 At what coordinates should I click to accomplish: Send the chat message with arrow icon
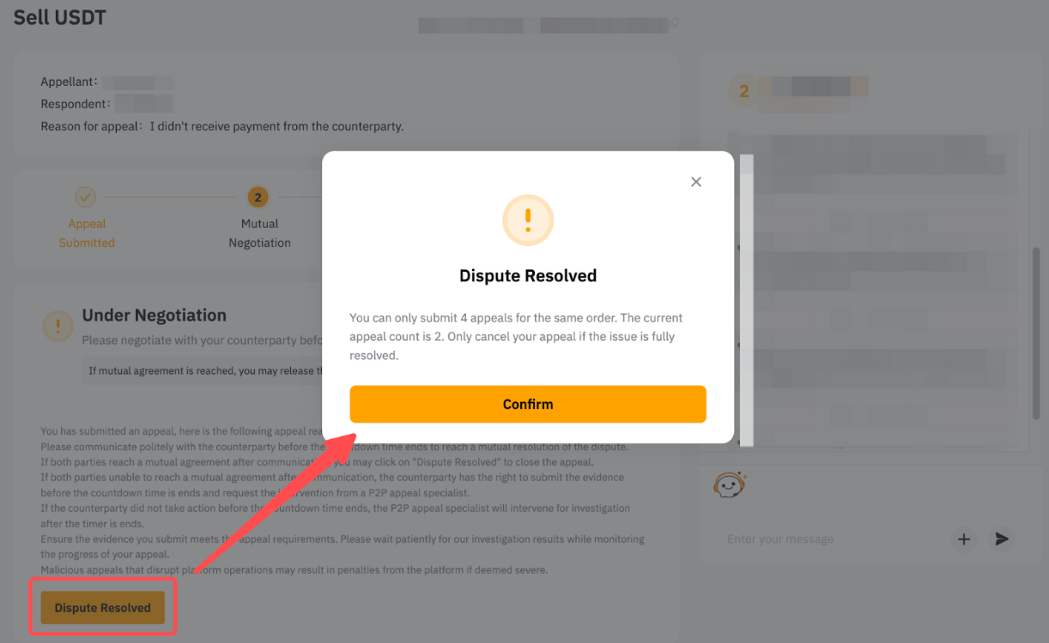1001,539
